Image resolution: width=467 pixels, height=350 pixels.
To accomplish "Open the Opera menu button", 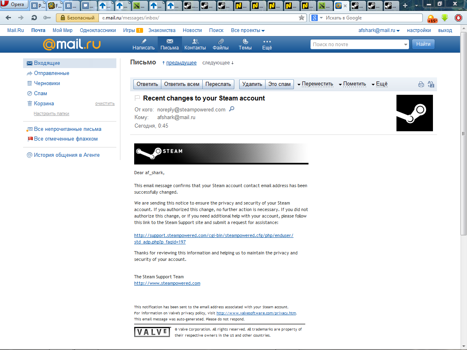I will pos(14,4).
